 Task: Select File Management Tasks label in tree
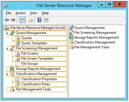(33, 89)
